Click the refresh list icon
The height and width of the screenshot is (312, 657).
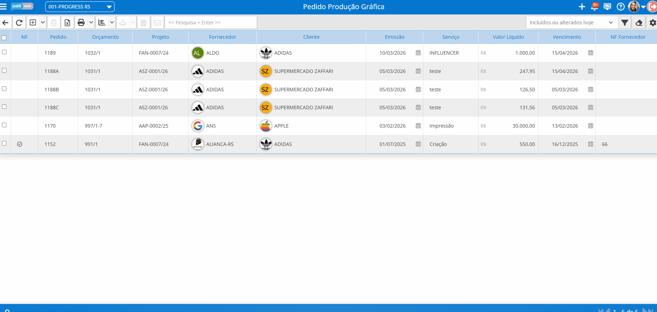[x=19, y=23]
